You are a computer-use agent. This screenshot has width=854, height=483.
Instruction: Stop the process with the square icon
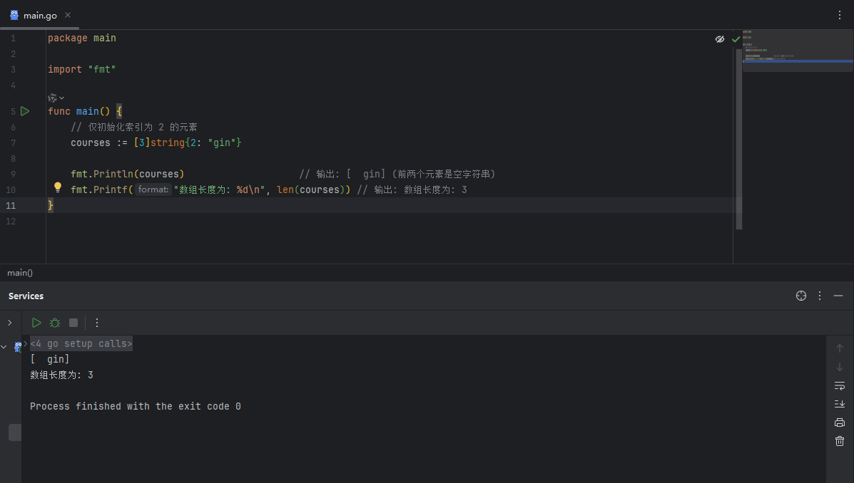click(x=73, y=323)
